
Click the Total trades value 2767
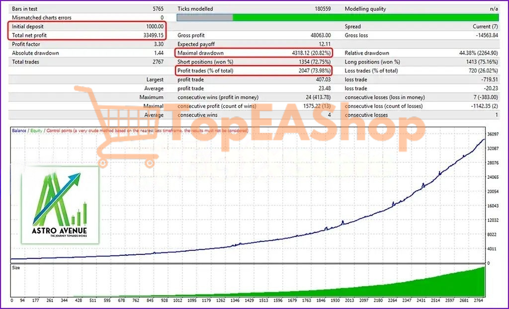point(156,62)
